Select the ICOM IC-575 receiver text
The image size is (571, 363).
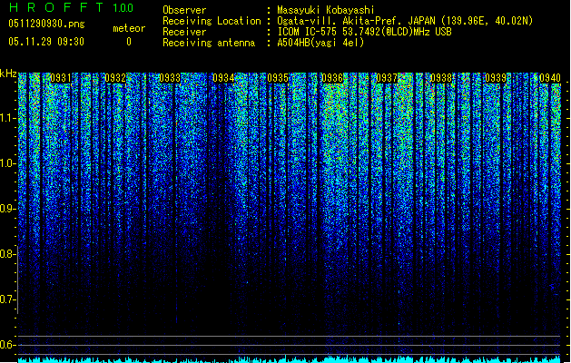(x=365, y=32)
